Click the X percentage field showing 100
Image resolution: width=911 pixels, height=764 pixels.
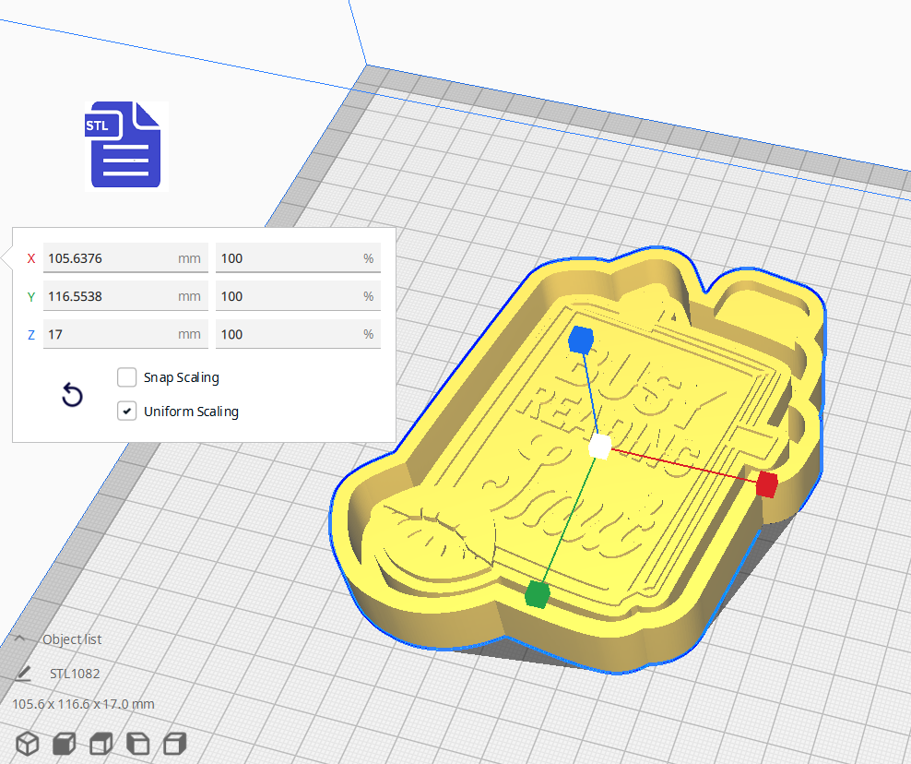pos(298,258)
